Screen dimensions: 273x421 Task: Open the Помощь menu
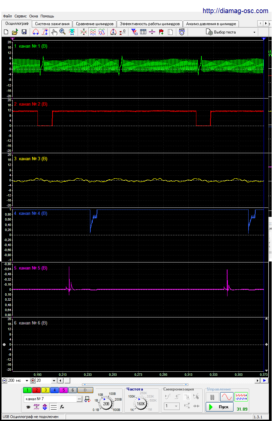point(47,16)
